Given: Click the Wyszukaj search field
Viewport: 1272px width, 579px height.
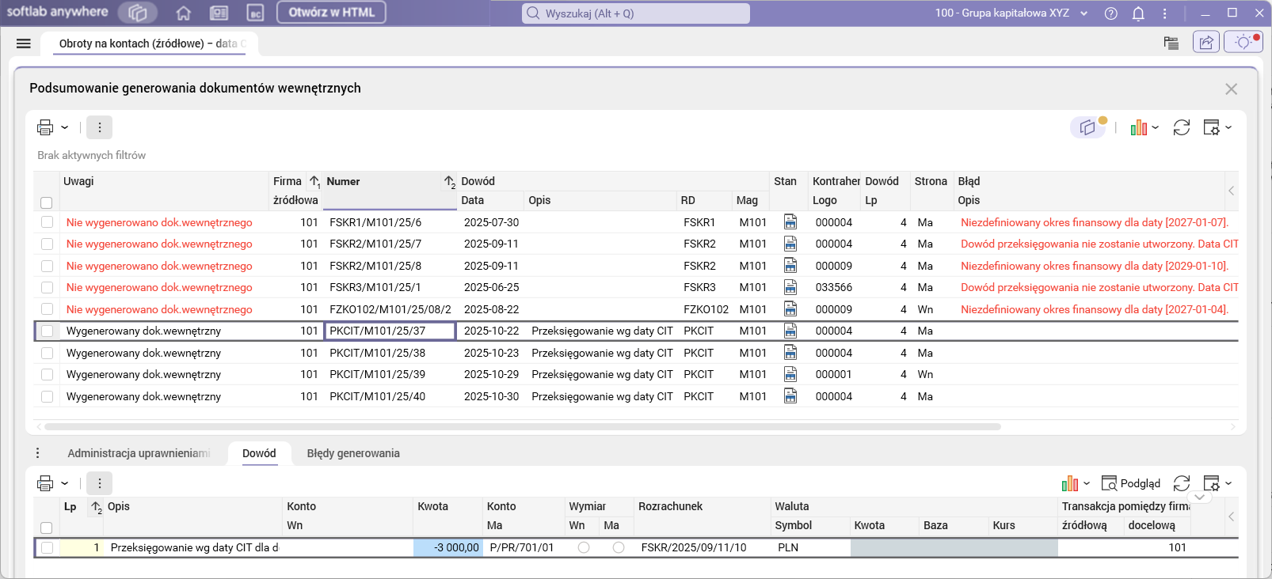Looking at the screenshot, I should (636, 13).
